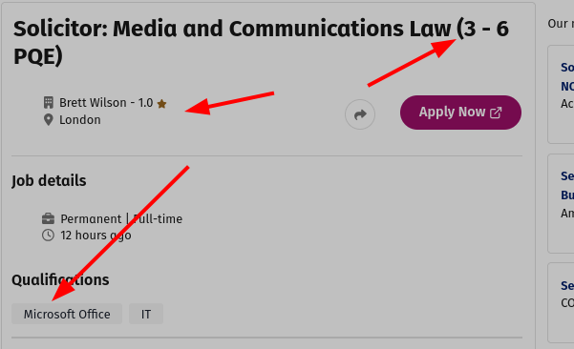
Task: Open the third recommended job card
Action: click(561, 302)
